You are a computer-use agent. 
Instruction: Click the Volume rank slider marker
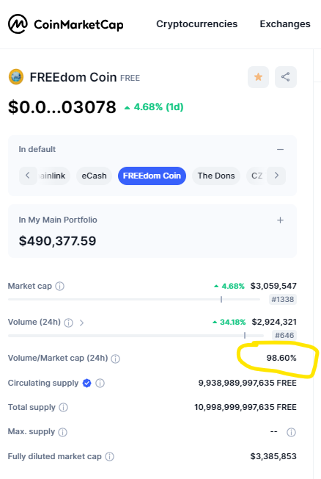(x=245, y=336)
